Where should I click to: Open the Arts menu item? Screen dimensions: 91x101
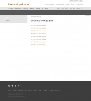(x=42, y=9)
